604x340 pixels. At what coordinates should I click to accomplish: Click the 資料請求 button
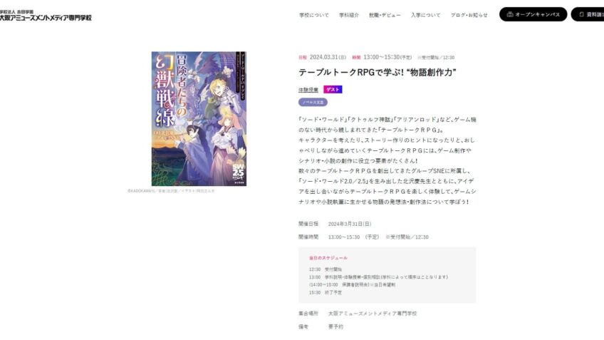[588, 14]
